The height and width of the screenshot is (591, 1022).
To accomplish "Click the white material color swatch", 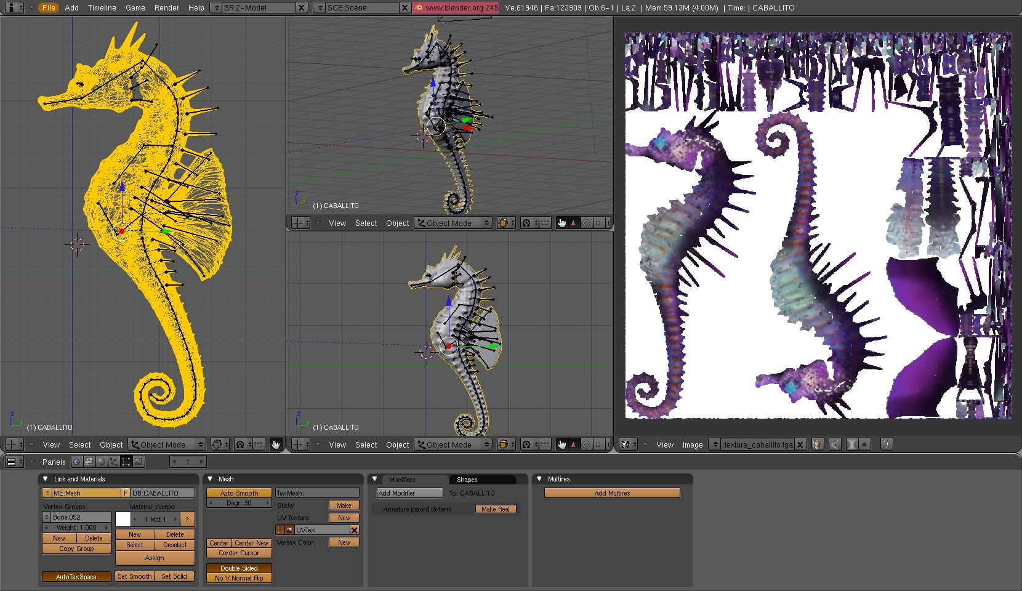I will [x=123, y=520].
